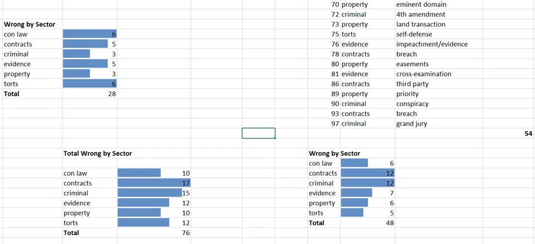Select the "self-defense" cell
The image size is (535, 244).
(414, 34)
